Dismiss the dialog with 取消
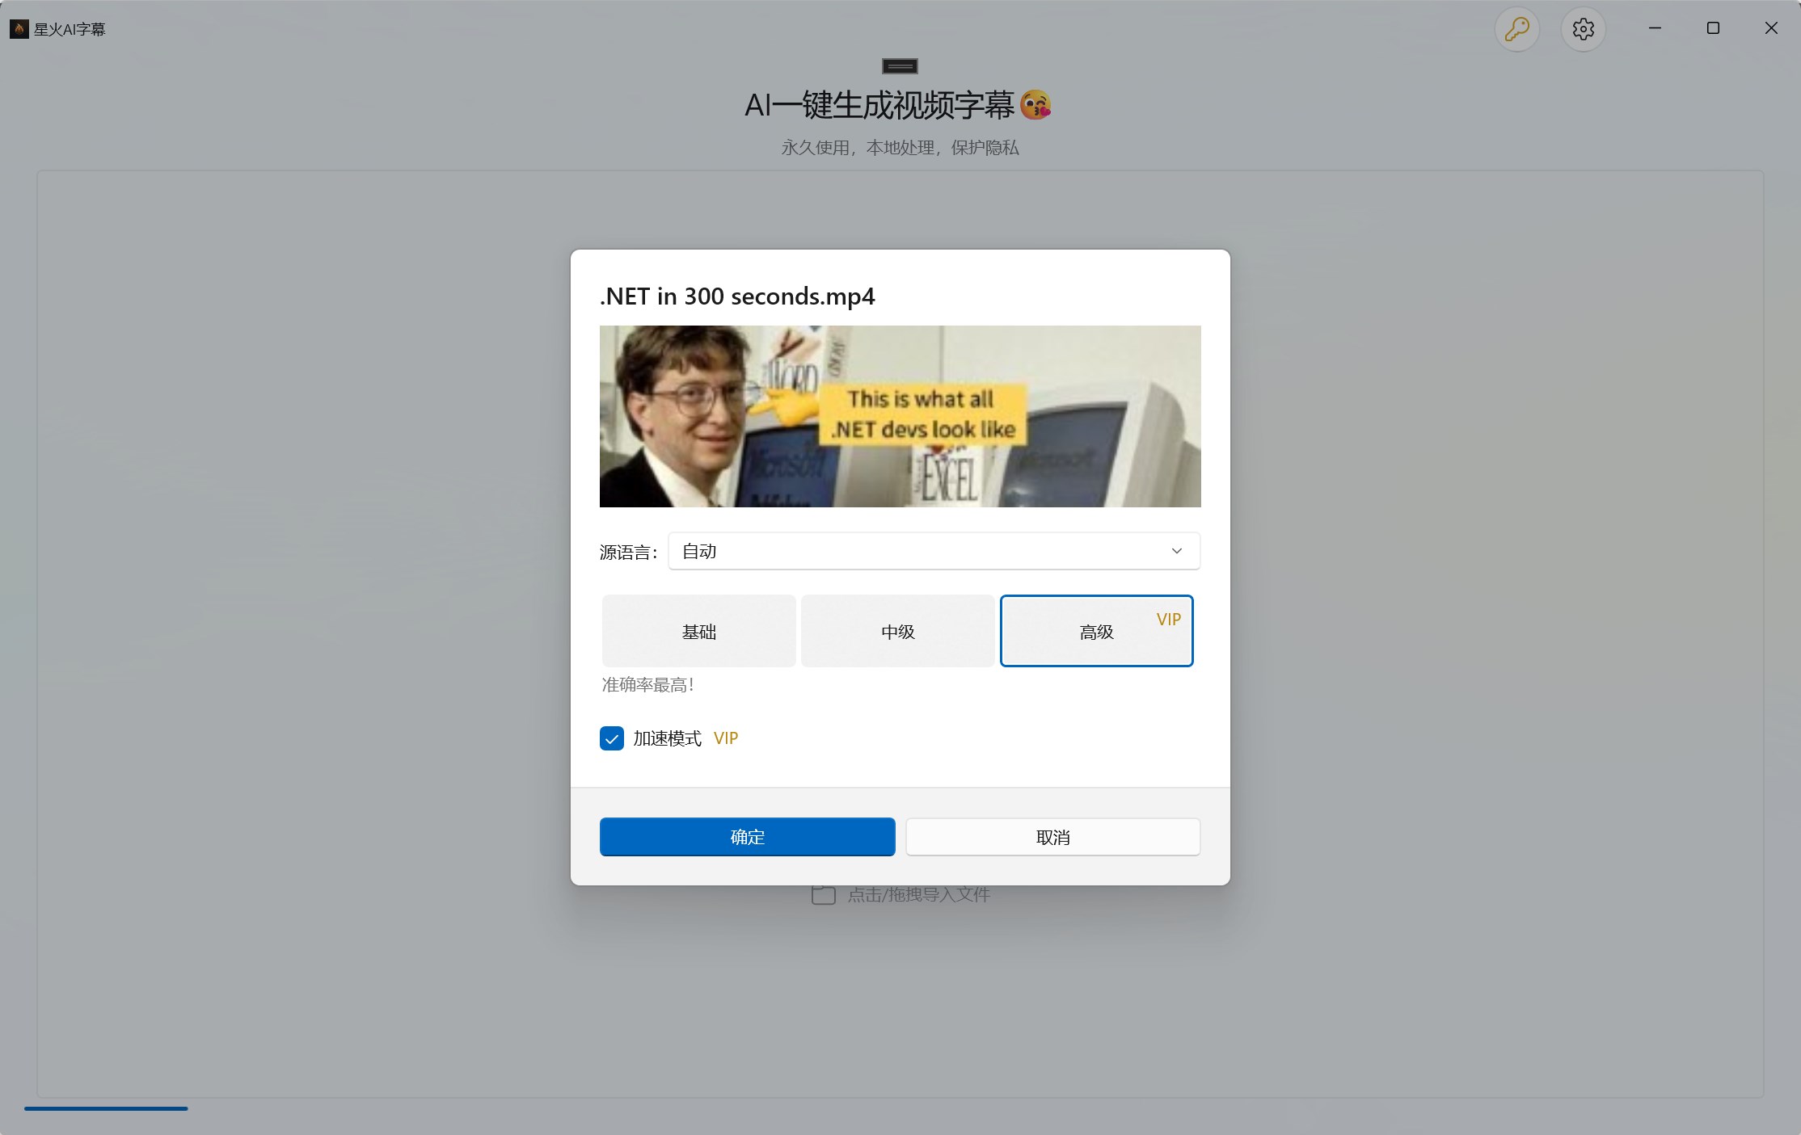This screenshot has width=1801, height=1135. click(1053, 837)
